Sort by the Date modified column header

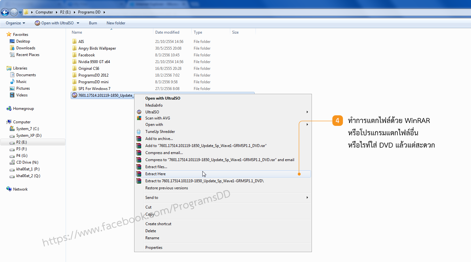coord(167,32)
